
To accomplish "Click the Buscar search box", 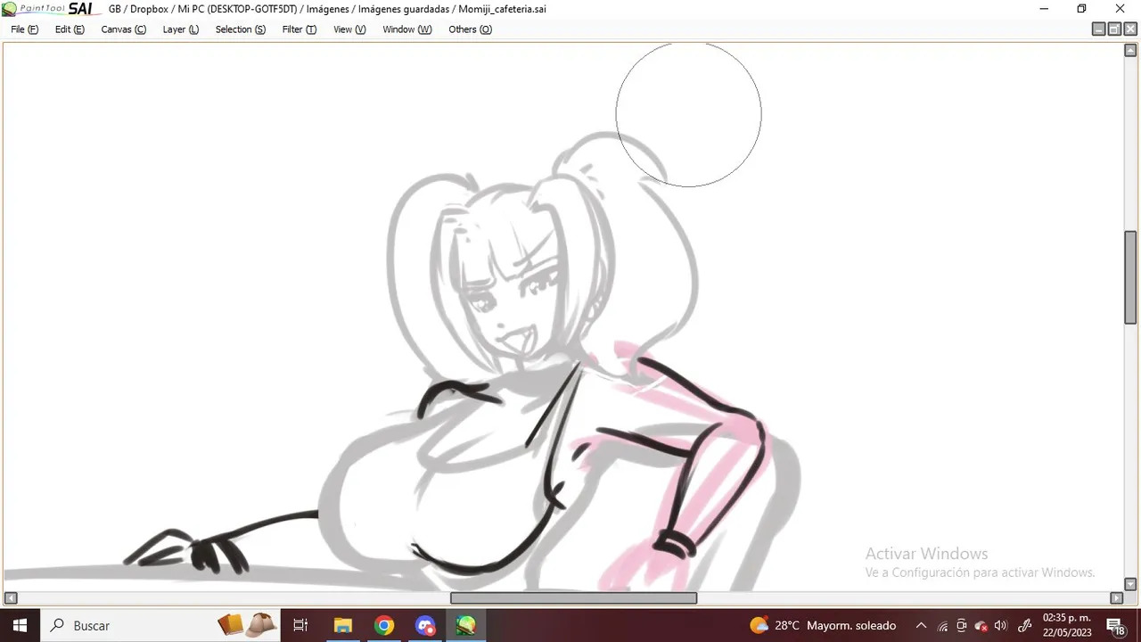I will click(x=160, y=625).
